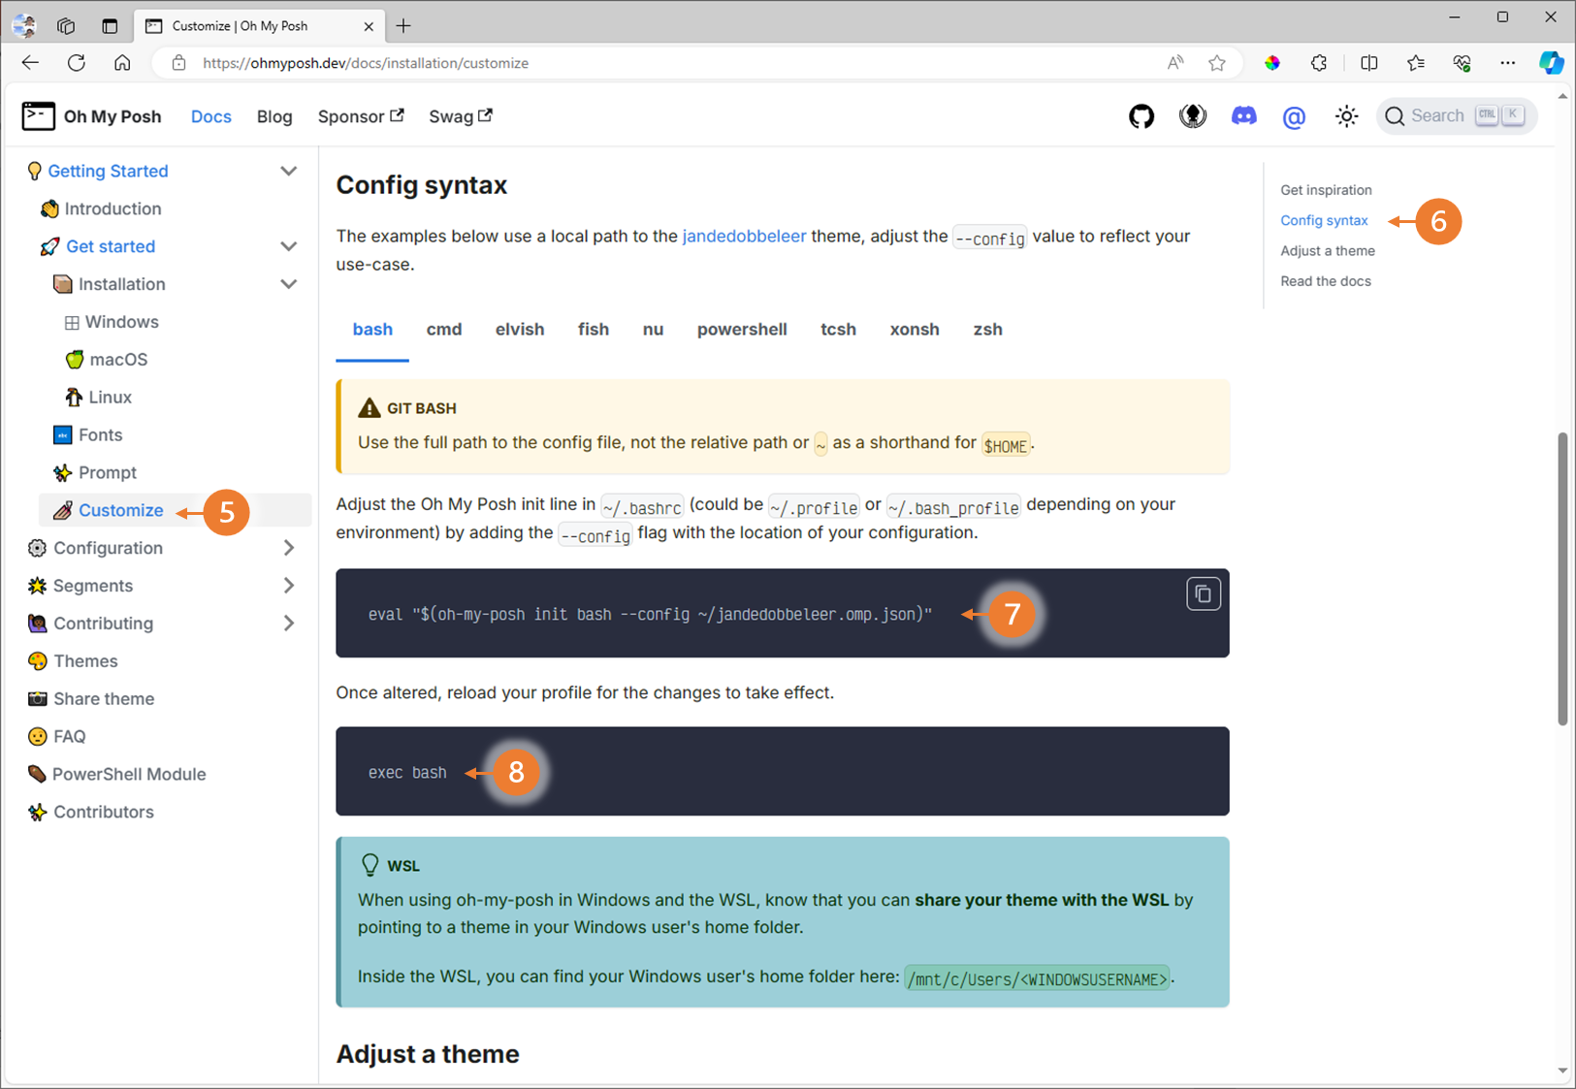Open the FAQ page

[70, 737]
